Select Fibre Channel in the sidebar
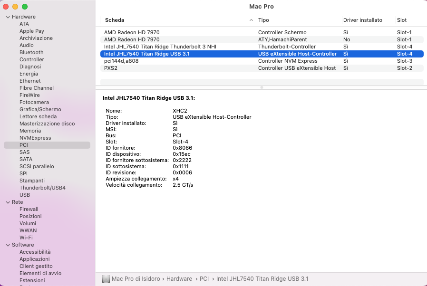 pos(37,88)
